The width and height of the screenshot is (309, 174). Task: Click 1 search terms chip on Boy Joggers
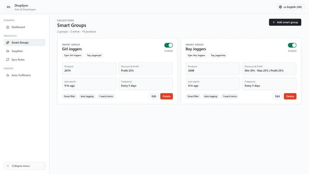pos(230,96)
